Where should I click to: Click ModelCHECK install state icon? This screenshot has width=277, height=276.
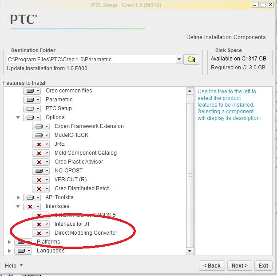[39, 135]
